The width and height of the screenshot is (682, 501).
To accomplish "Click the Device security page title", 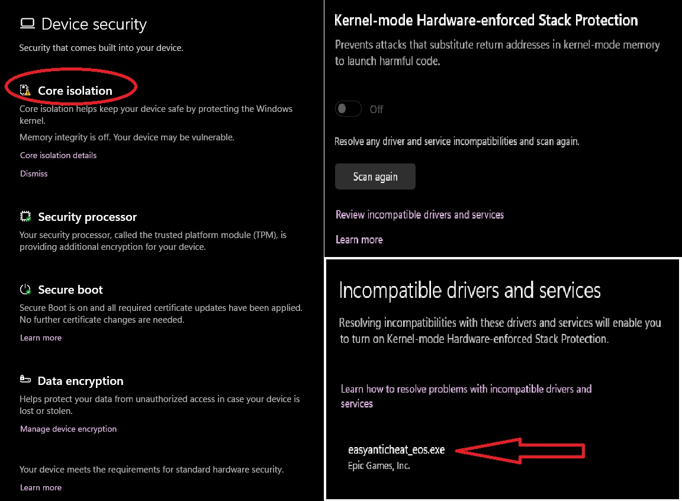I will click(x=94, y=24).
